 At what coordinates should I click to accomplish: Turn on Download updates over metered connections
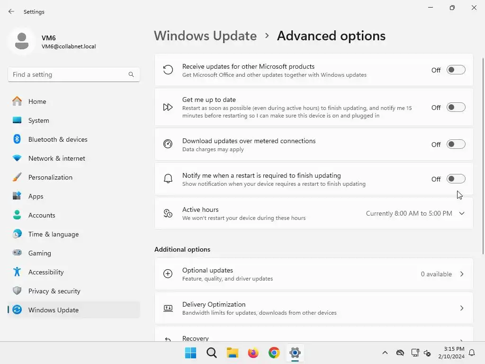pos(456,144)
